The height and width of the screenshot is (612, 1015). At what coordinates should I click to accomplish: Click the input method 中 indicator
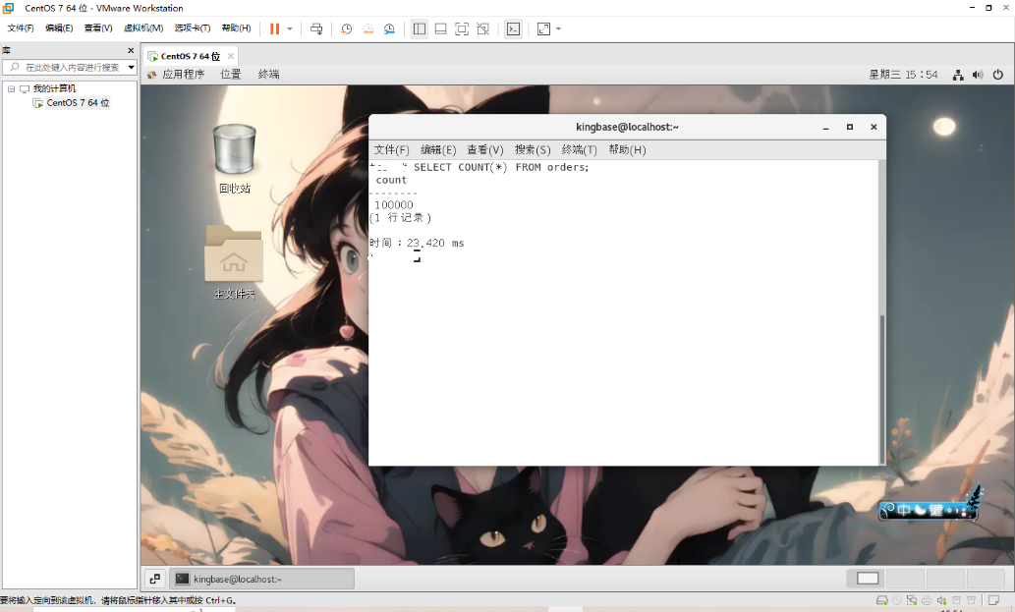(903, 511)
